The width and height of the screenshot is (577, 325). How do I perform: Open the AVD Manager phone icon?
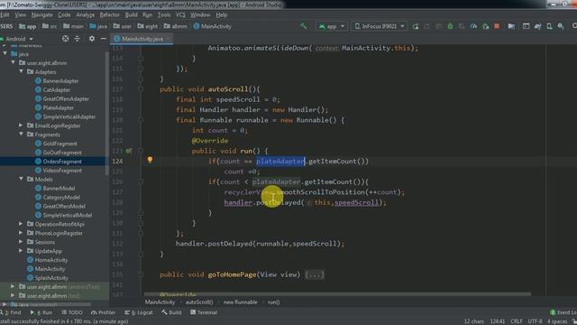pyautogui.click(x=549, y=26)
